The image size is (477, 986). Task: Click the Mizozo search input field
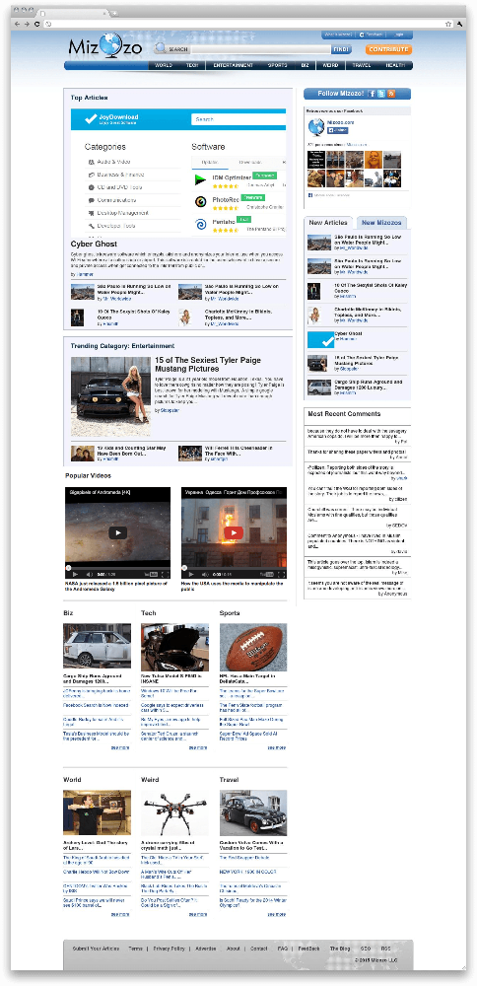click(260, 49)
